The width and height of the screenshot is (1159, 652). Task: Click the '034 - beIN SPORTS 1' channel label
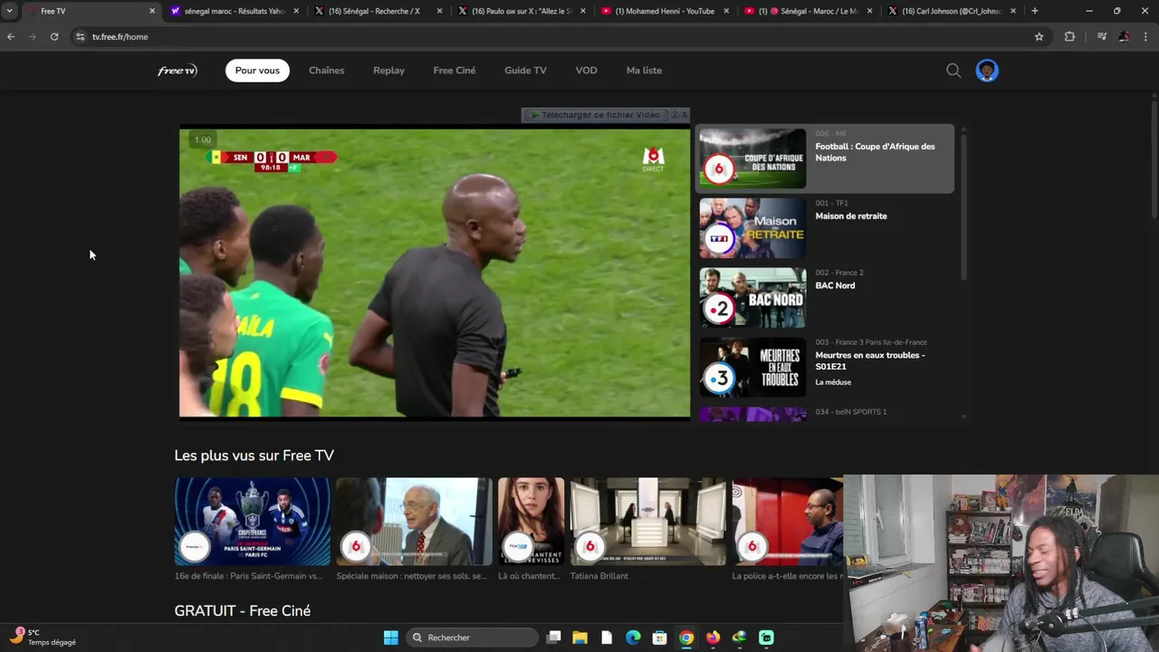850,412
